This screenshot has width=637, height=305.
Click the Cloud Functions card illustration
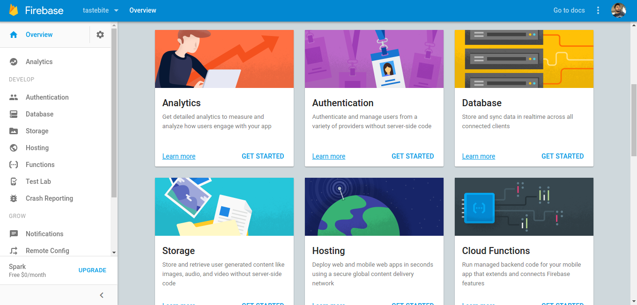click(524, 207)
